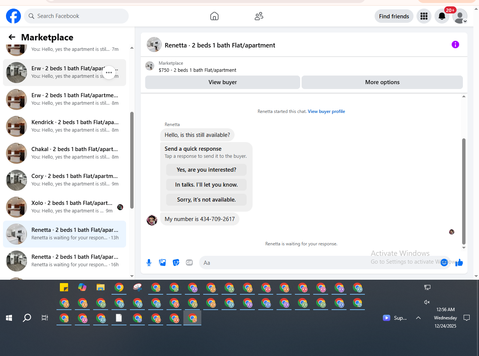Send a thumbs-up like

click(x=459, y=263)
